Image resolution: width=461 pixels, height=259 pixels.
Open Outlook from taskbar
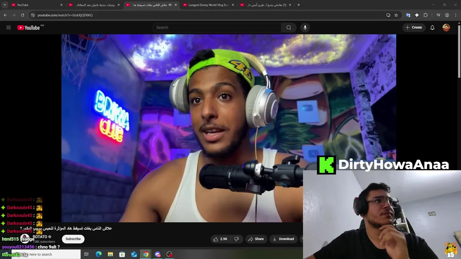coord(134,254)
